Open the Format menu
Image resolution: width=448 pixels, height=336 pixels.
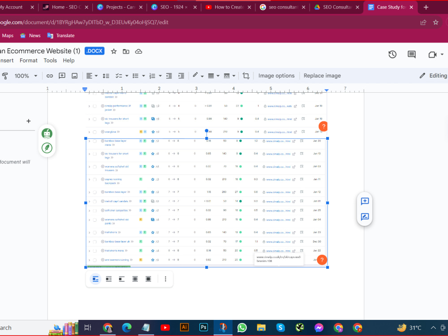tap(29, 60)
